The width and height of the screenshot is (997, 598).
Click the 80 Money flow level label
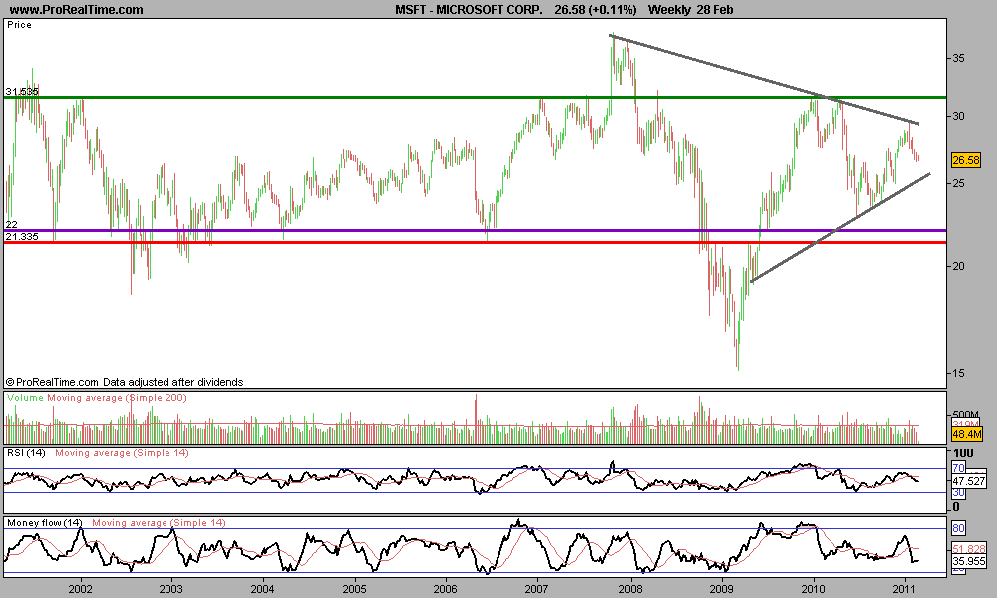[958, 528]
